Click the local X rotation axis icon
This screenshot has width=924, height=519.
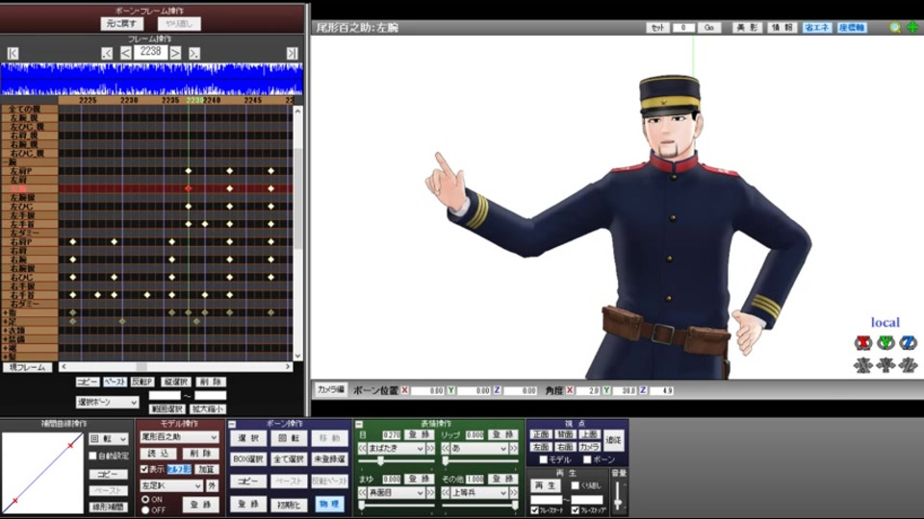862,342
